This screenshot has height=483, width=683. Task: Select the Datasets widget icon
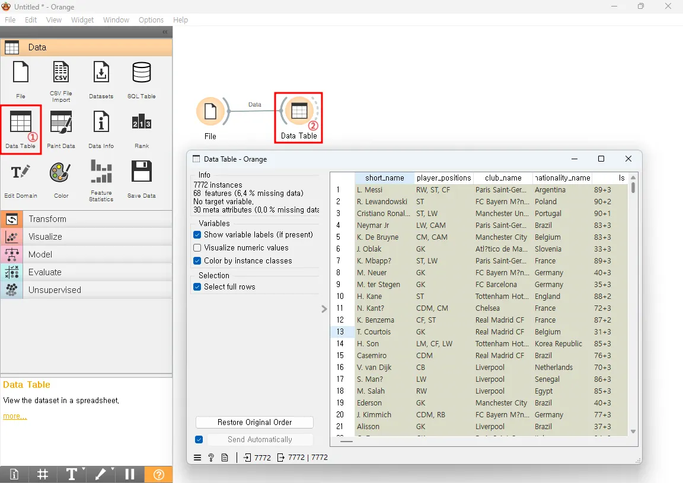(101, 73)
